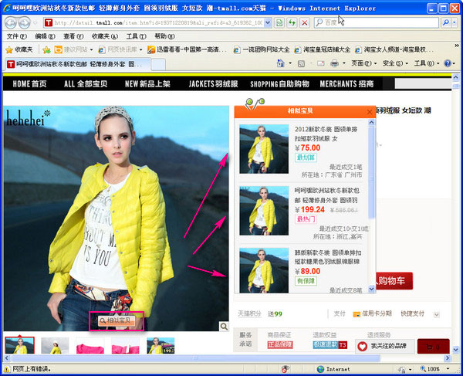The height and width of the screenshot is (376, 463).
Task: Open SHOPPING 自助购物 navigation link
Action: point(279,84)
